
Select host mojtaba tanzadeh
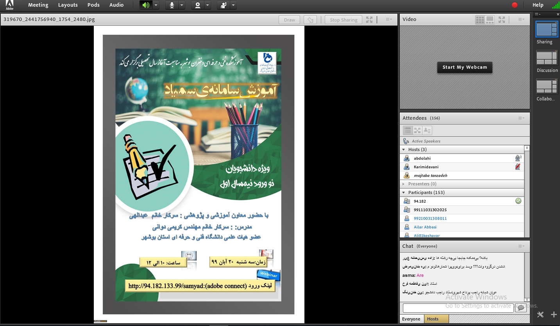462,175
